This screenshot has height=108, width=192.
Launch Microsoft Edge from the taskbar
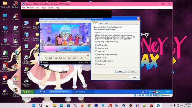click(x=61, y=105)
